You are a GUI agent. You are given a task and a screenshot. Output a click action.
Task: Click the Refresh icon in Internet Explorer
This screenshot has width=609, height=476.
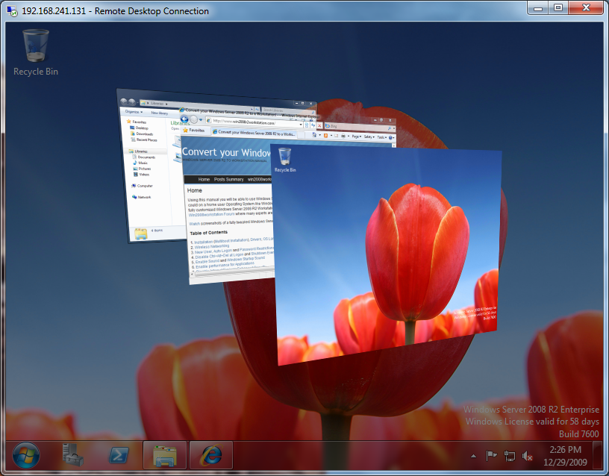(x=313, y=125)
